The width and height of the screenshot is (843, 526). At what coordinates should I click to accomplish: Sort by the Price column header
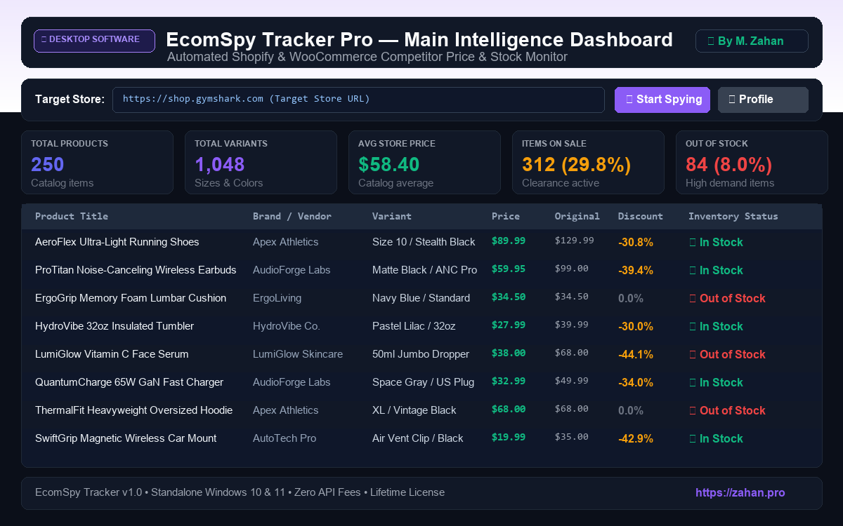click(x=506, y=216)
